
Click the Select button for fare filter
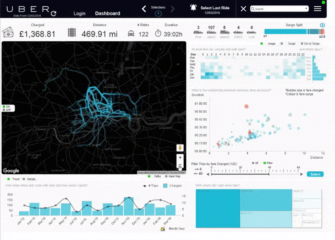pos(315,174)
